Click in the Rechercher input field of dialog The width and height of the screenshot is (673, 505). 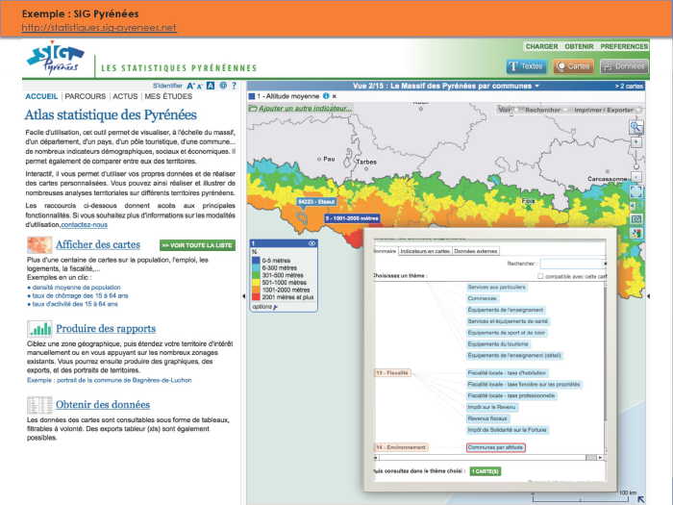[x=572, y=264]
